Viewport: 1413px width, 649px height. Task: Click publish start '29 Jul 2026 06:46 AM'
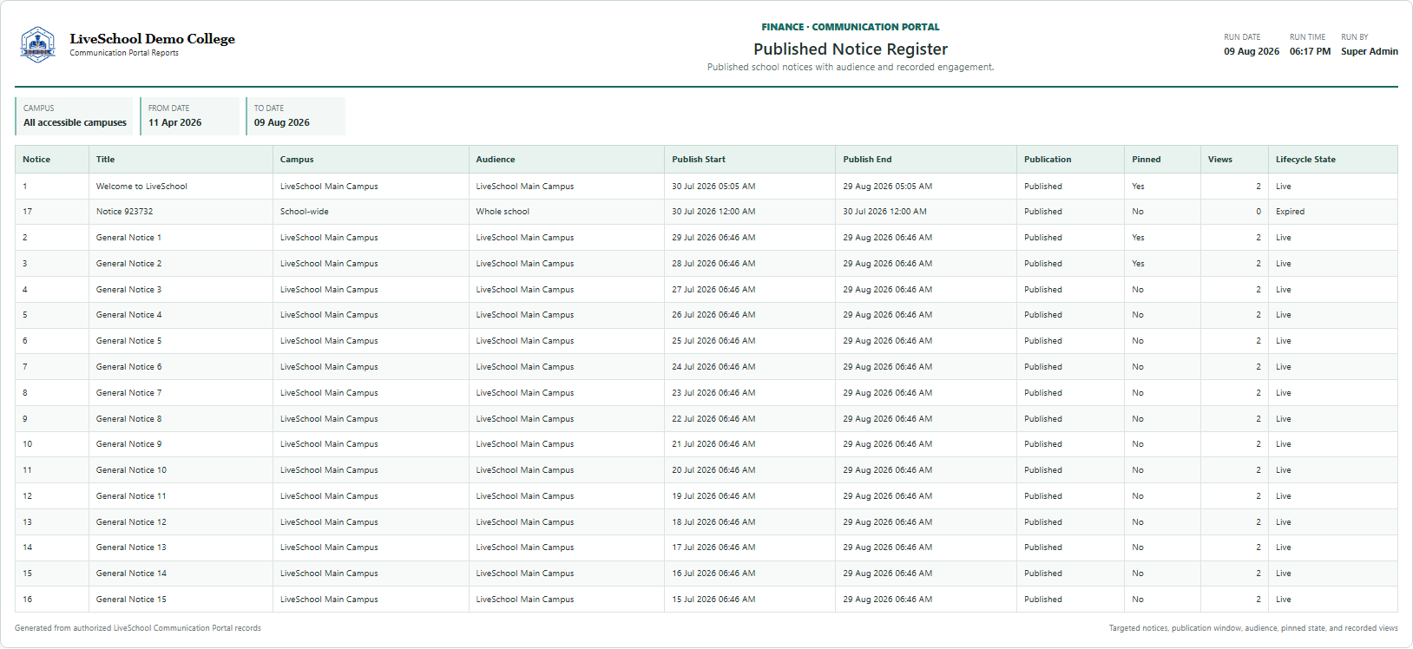713,238
